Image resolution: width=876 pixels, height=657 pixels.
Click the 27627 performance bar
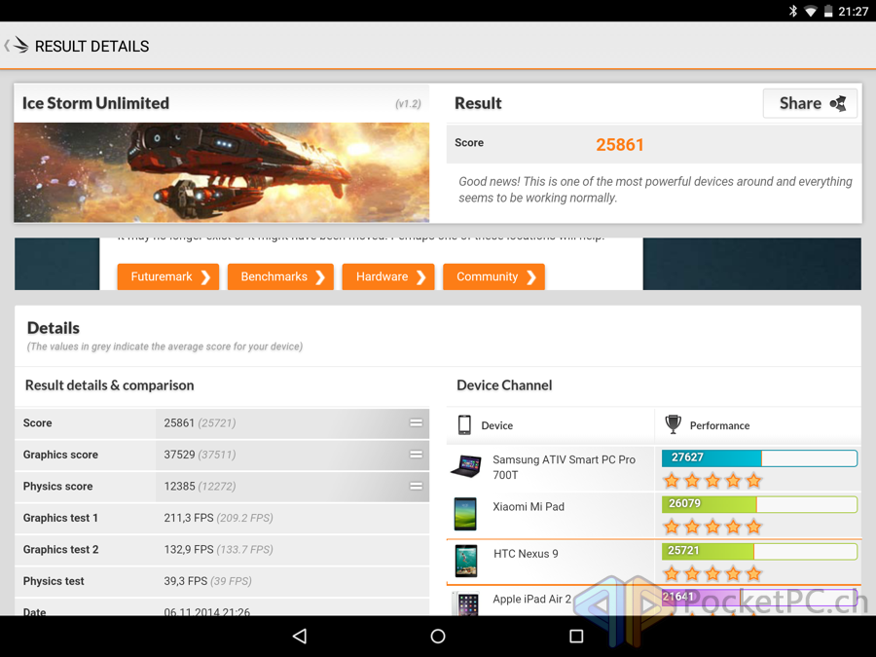759,458
